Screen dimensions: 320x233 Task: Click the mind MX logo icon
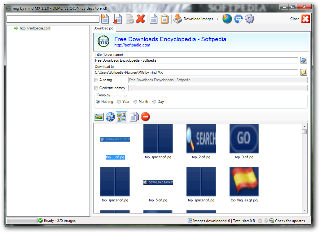(103, 41)
